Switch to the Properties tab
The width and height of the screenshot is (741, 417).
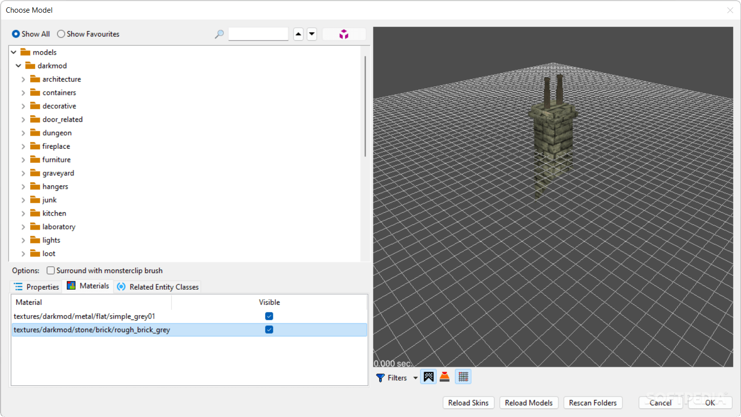click(36, 287)
